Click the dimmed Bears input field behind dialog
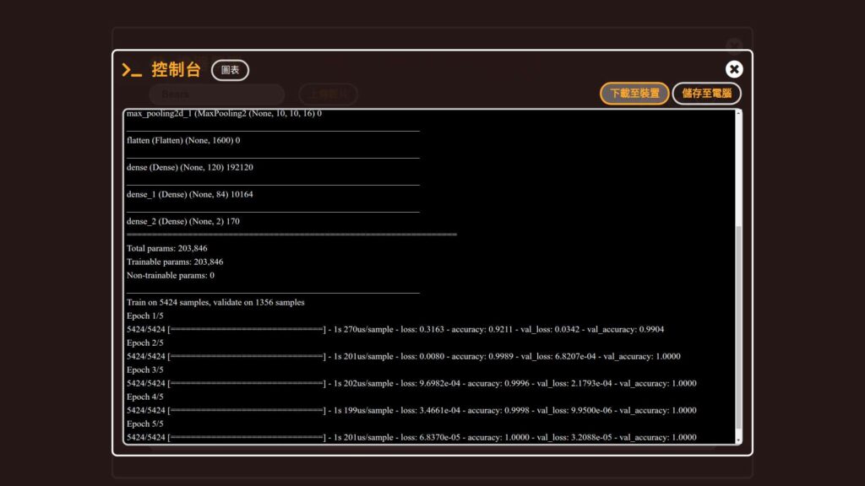865x486 pixels. (216, 94)
